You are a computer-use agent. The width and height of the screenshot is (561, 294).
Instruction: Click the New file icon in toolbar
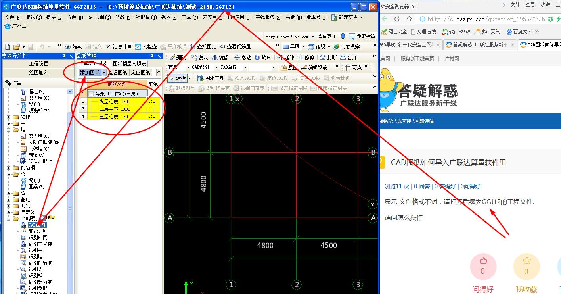[x=7, y=46]
